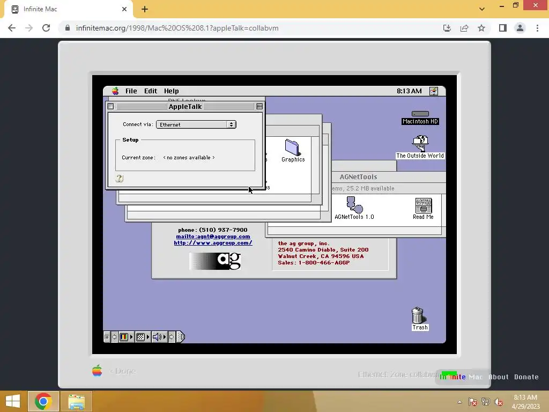Toggle the Chrome side panel
This screenshot has height=412, width=549.
[503, 28]
